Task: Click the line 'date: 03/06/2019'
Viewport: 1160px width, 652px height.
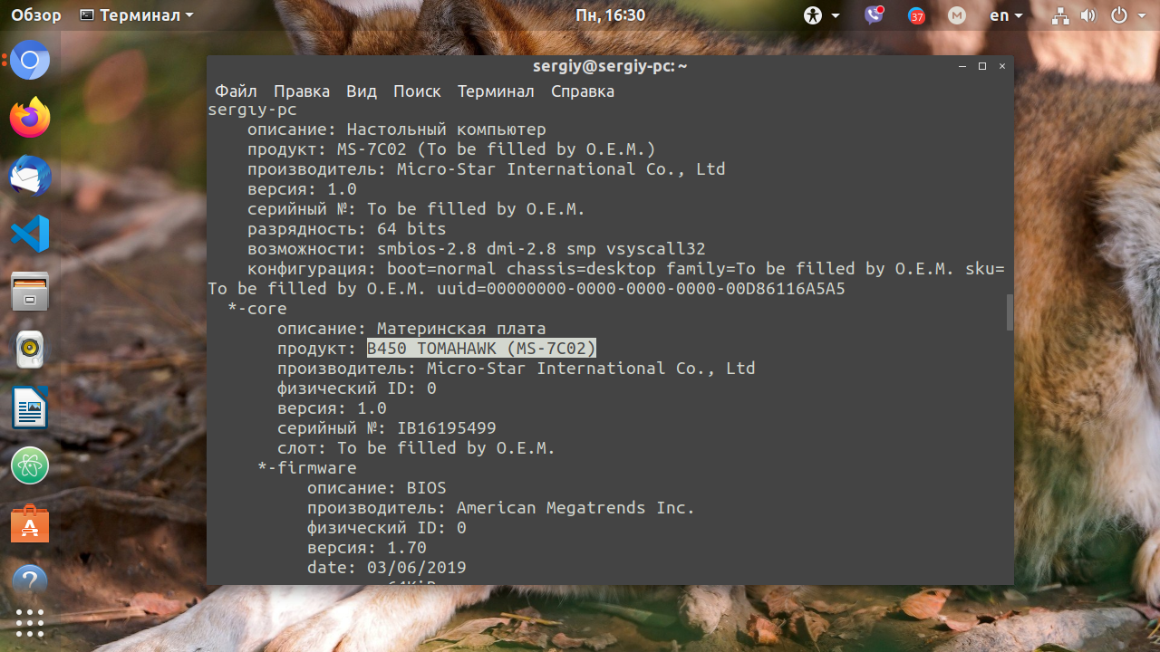Action: (387, 568)
